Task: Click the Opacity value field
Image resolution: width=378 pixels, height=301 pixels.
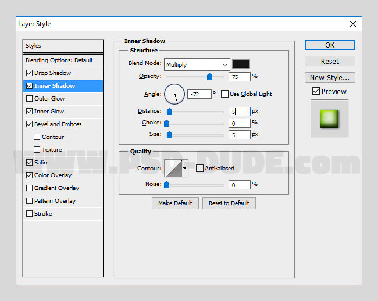Action: click(240, 77)
